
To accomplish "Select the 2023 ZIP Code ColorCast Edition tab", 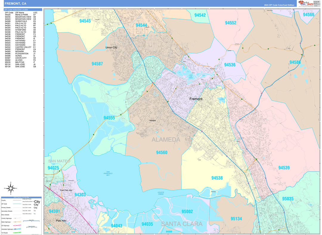I will 279,5.
